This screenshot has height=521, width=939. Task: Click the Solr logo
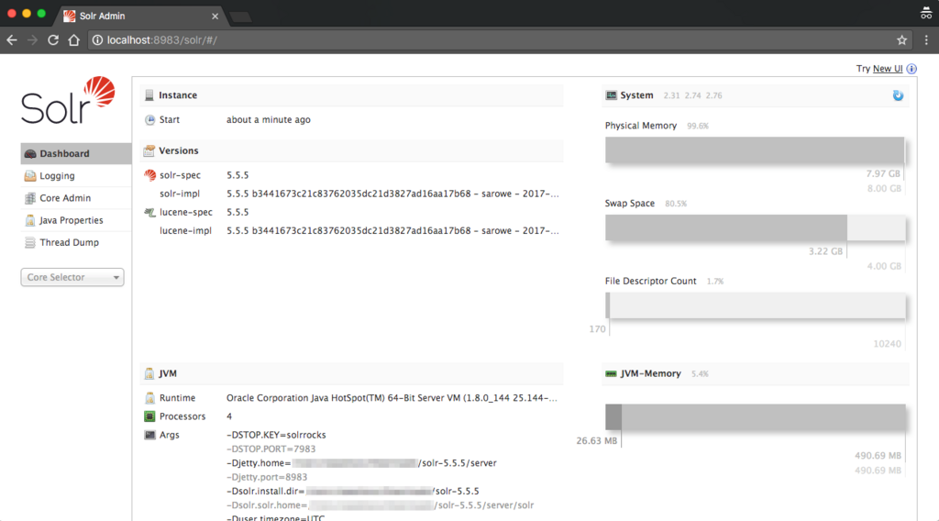[68, 100]
